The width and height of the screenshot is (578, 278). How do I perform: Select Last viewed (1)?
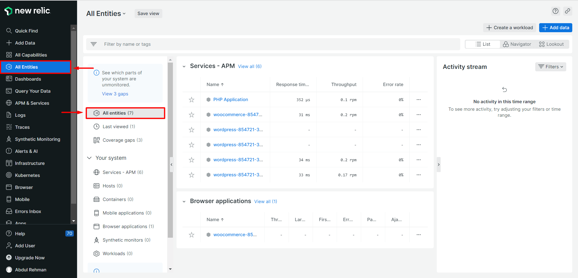(125, 127)
